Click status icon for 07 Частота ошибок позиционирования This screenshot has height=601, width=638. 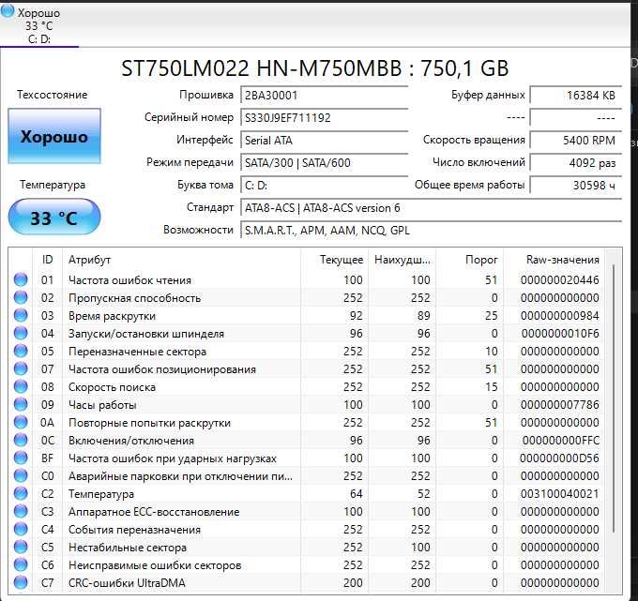(21, 368)
